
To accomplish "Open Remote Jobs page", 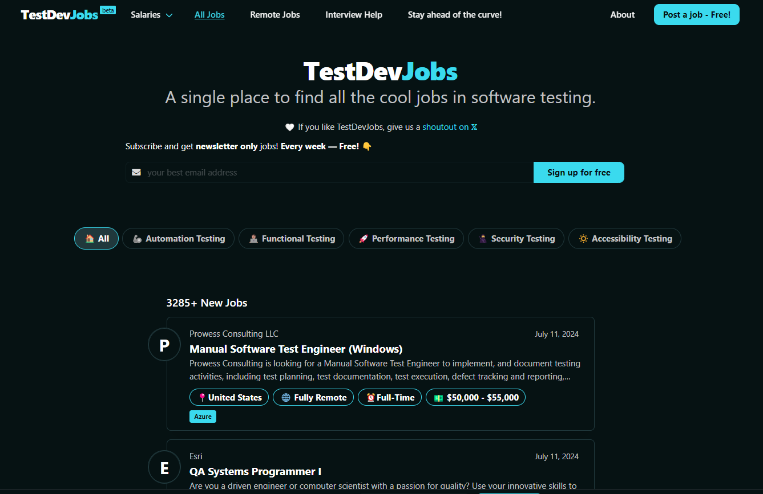I will [x=275, y=15].
